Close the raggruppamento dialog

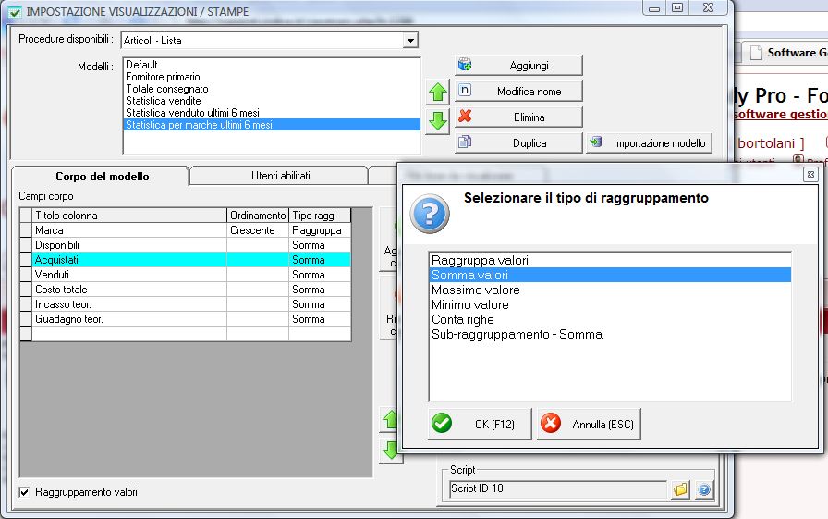pyautogui.click(x=810, y=175)
